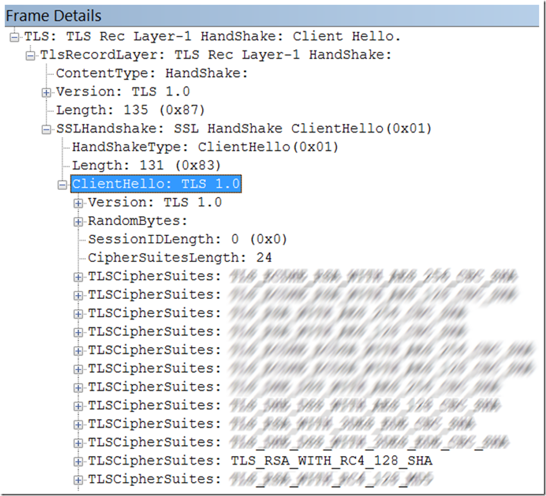Click the Frame Details panel header
This screenshot has width=546, height=496.
tap(272, 16)
